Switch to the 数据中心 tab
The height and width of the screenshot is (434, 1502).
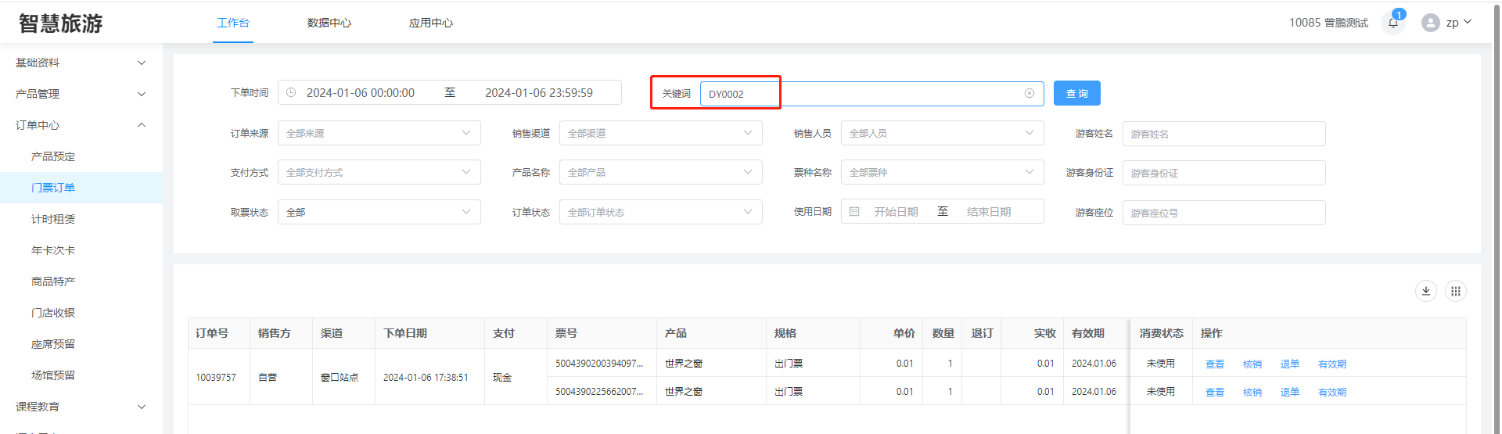click(329, 23)
